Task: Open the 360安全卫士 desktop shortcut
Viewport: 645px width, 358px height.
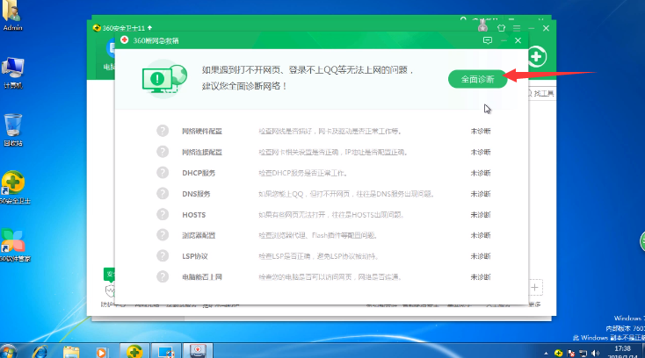Action: pos(13,186)
